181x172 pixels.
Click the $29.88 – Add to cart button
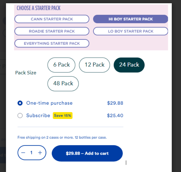87,153
